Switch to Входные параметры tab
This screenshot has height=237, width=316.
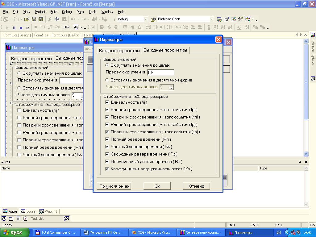119,51
